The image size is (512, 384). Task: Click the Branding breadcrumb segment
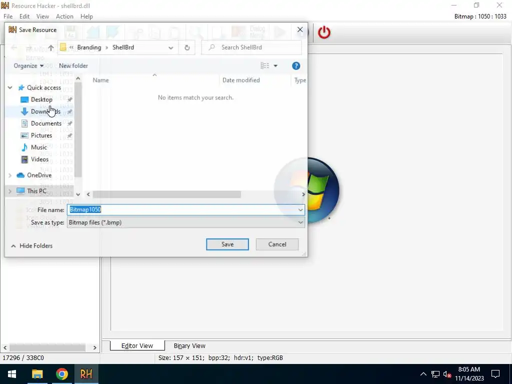[89, 47]
